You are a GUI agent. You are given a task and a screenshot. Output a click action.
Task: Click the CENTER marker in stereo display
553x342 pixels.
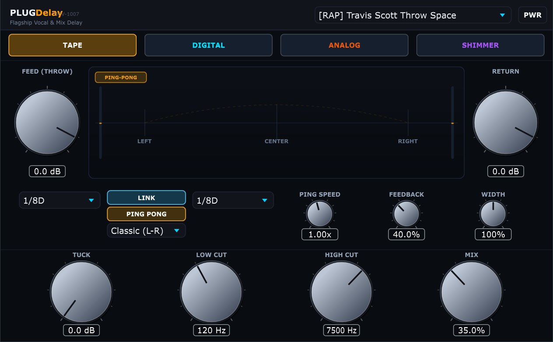point(277,141)
